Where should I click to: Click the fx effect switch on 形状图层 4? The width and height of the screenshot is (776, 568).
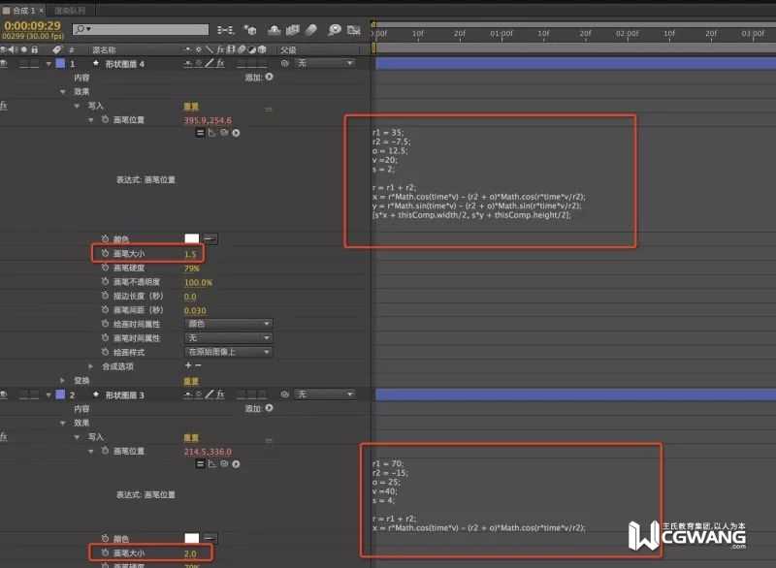click(220, 63)
